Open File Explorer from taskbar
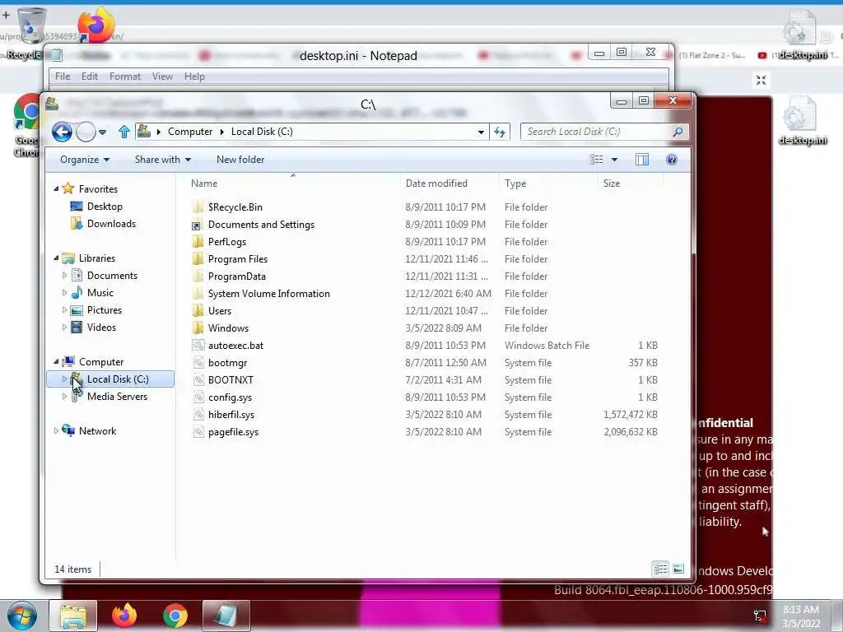 click(x=73, y=616)
